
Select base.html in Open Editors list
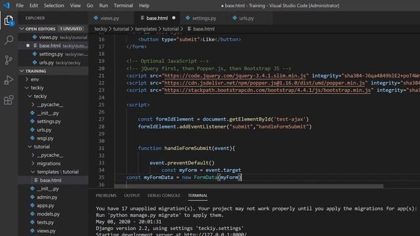53,46
